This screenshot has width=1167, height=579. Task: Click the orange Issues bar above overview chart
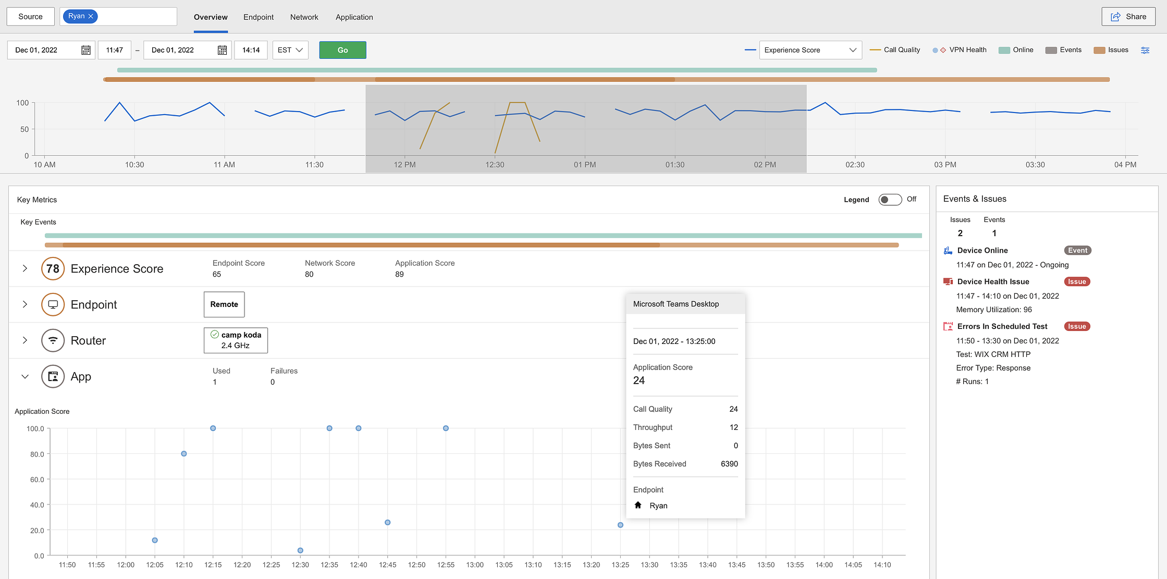point(606,79)
